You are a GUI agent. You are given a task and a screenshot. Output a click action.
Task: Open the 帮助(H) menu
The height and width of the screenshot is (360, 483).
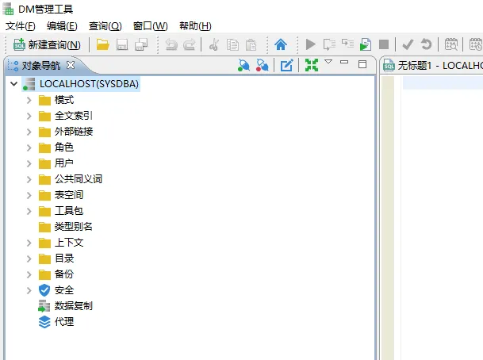tap(195, 26)
